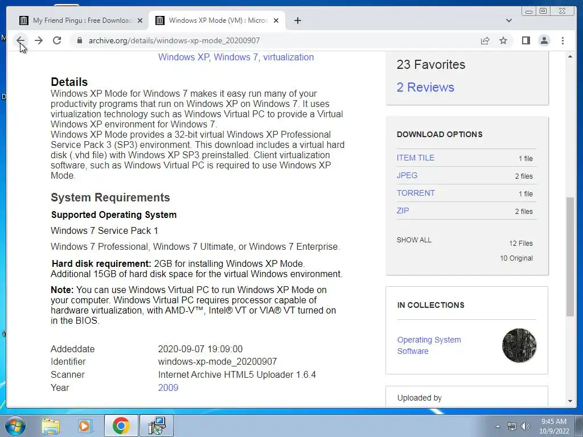This screenshot has height=437, width=583.
Task: Click the Supported Operating System subheading
Action: coord(114,215)
